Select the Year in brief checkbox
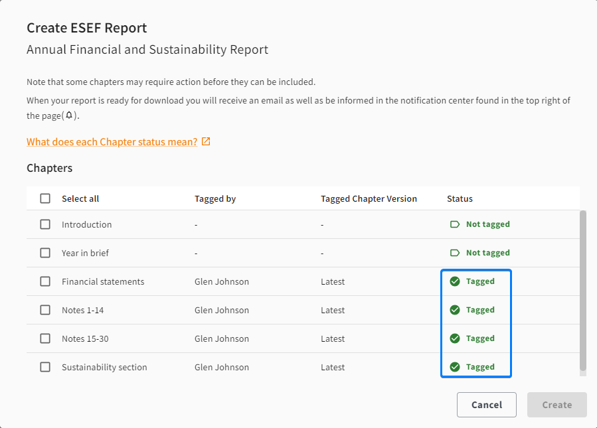Screen dimensions: 597x428 coord(45,253)
